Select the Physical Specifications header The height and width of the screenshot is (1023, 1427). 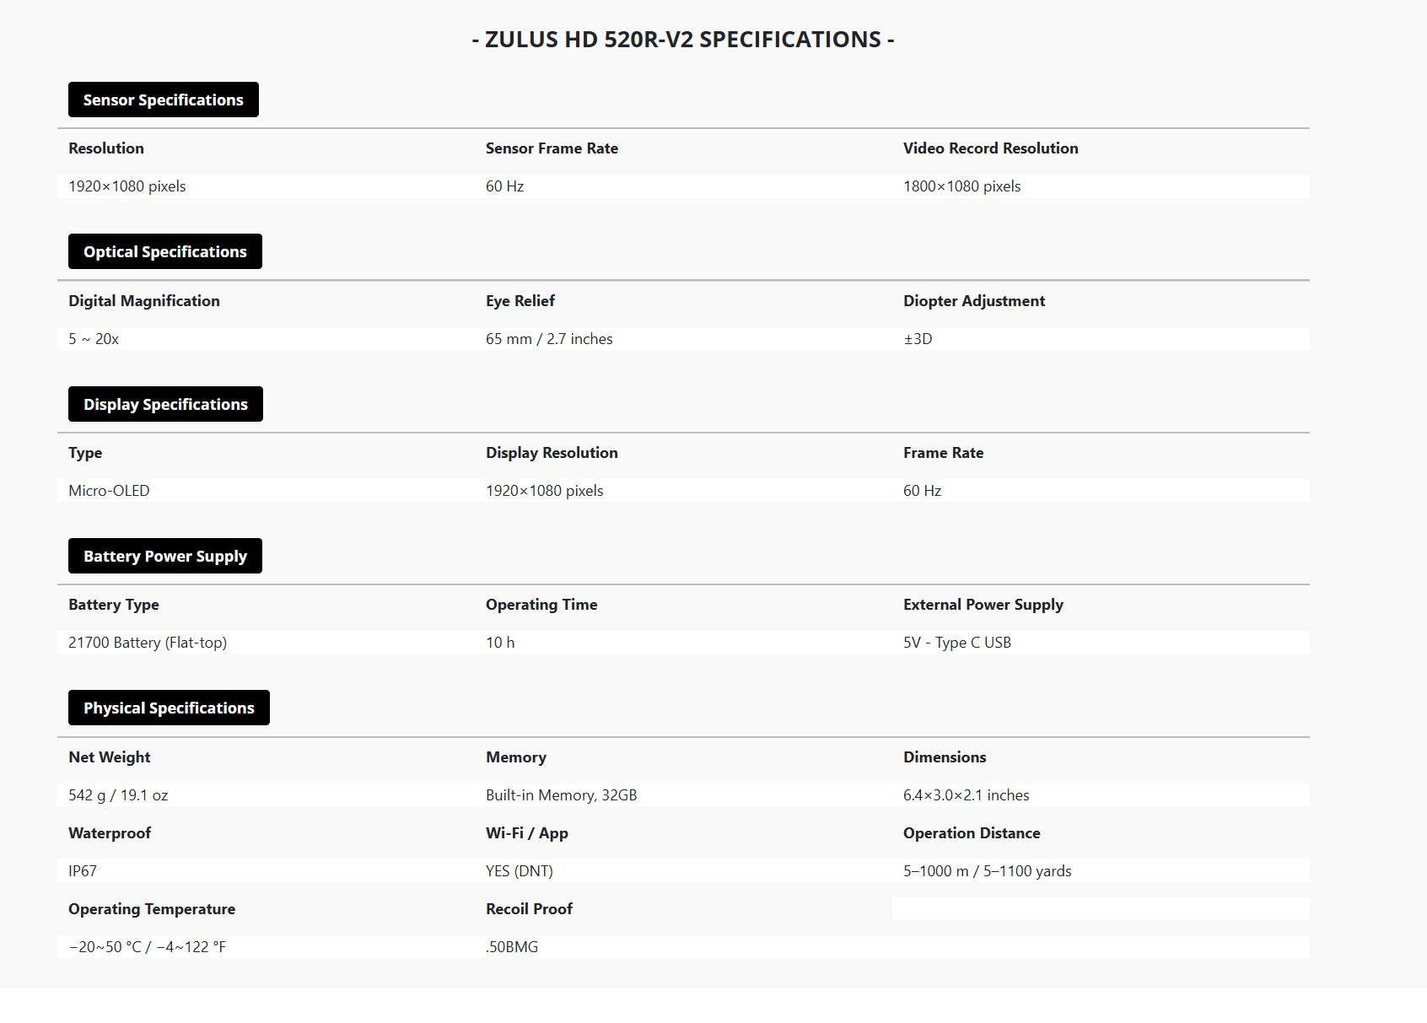pos(169,708)
